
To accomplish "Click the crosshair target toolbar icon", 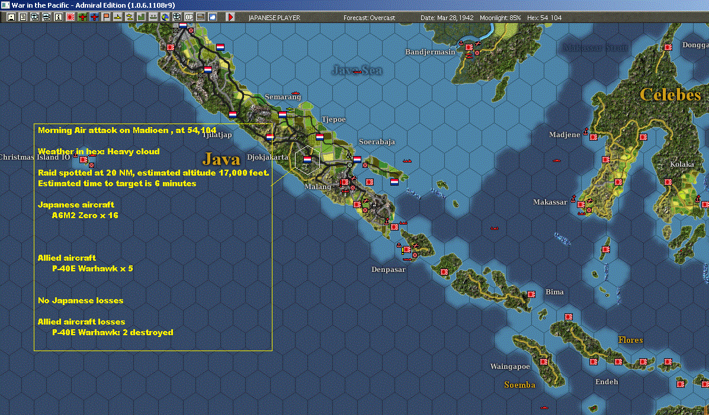I will (177, 17).
